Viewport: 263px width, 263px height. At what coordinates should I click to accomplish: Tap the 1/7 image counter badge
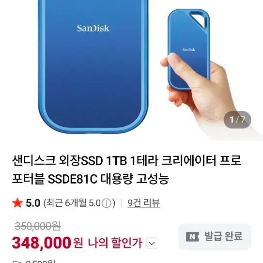(237, 120)
